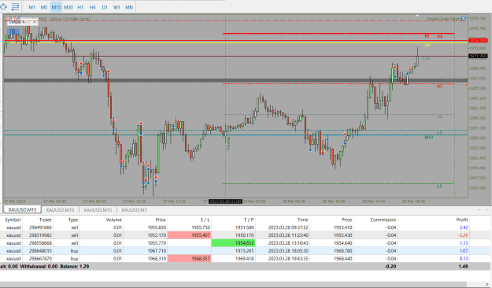Sort trades by Profit column header
492x288 pixels.
click(x=462, y=220)
